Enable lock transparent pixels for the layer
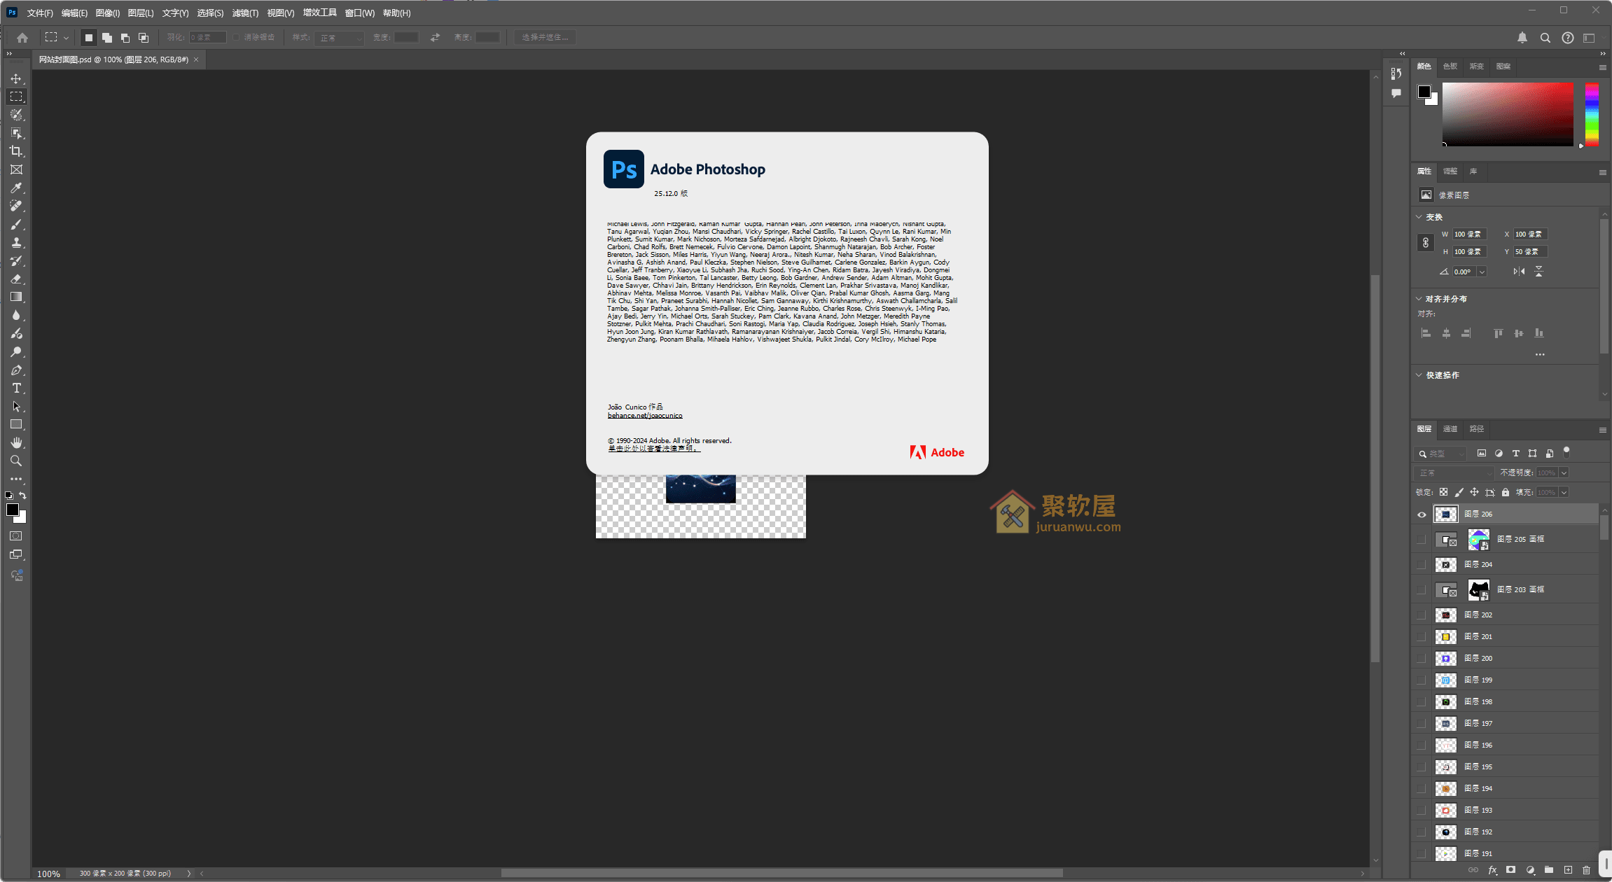1612x882 pixels. (1443, 491)
